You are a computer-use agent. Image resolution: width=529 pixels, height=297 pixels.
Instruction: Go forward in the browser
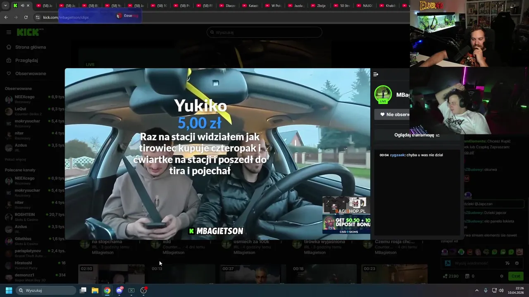pos(16,17)
